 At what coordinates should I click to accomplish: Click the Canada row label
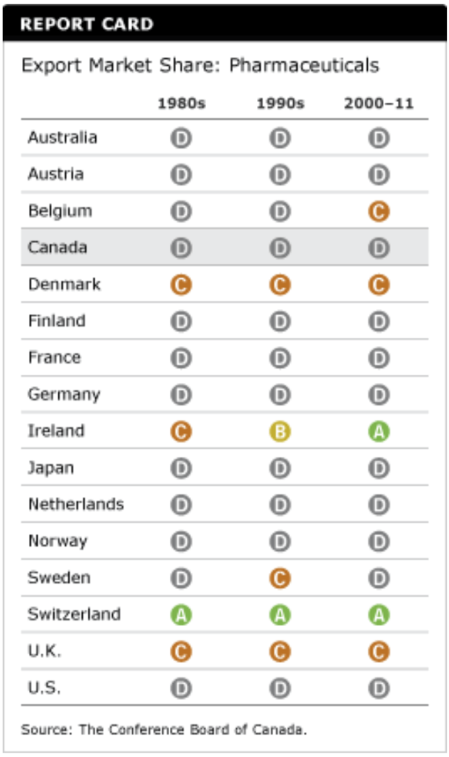(58, 248)
